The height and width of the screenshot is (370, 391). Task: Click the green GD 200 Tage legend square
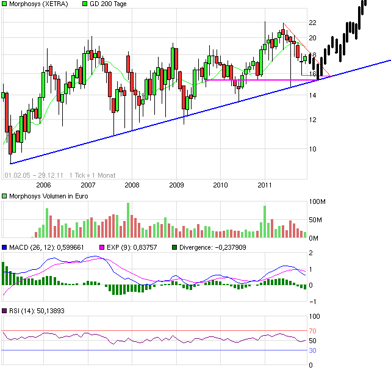point(85,4)
